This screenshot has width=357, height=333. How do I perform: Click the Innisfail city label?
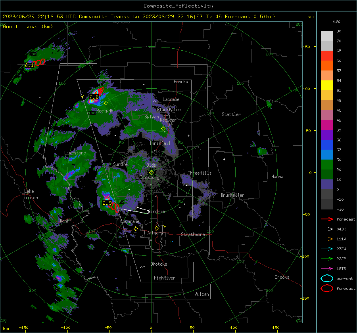point(160,143)
